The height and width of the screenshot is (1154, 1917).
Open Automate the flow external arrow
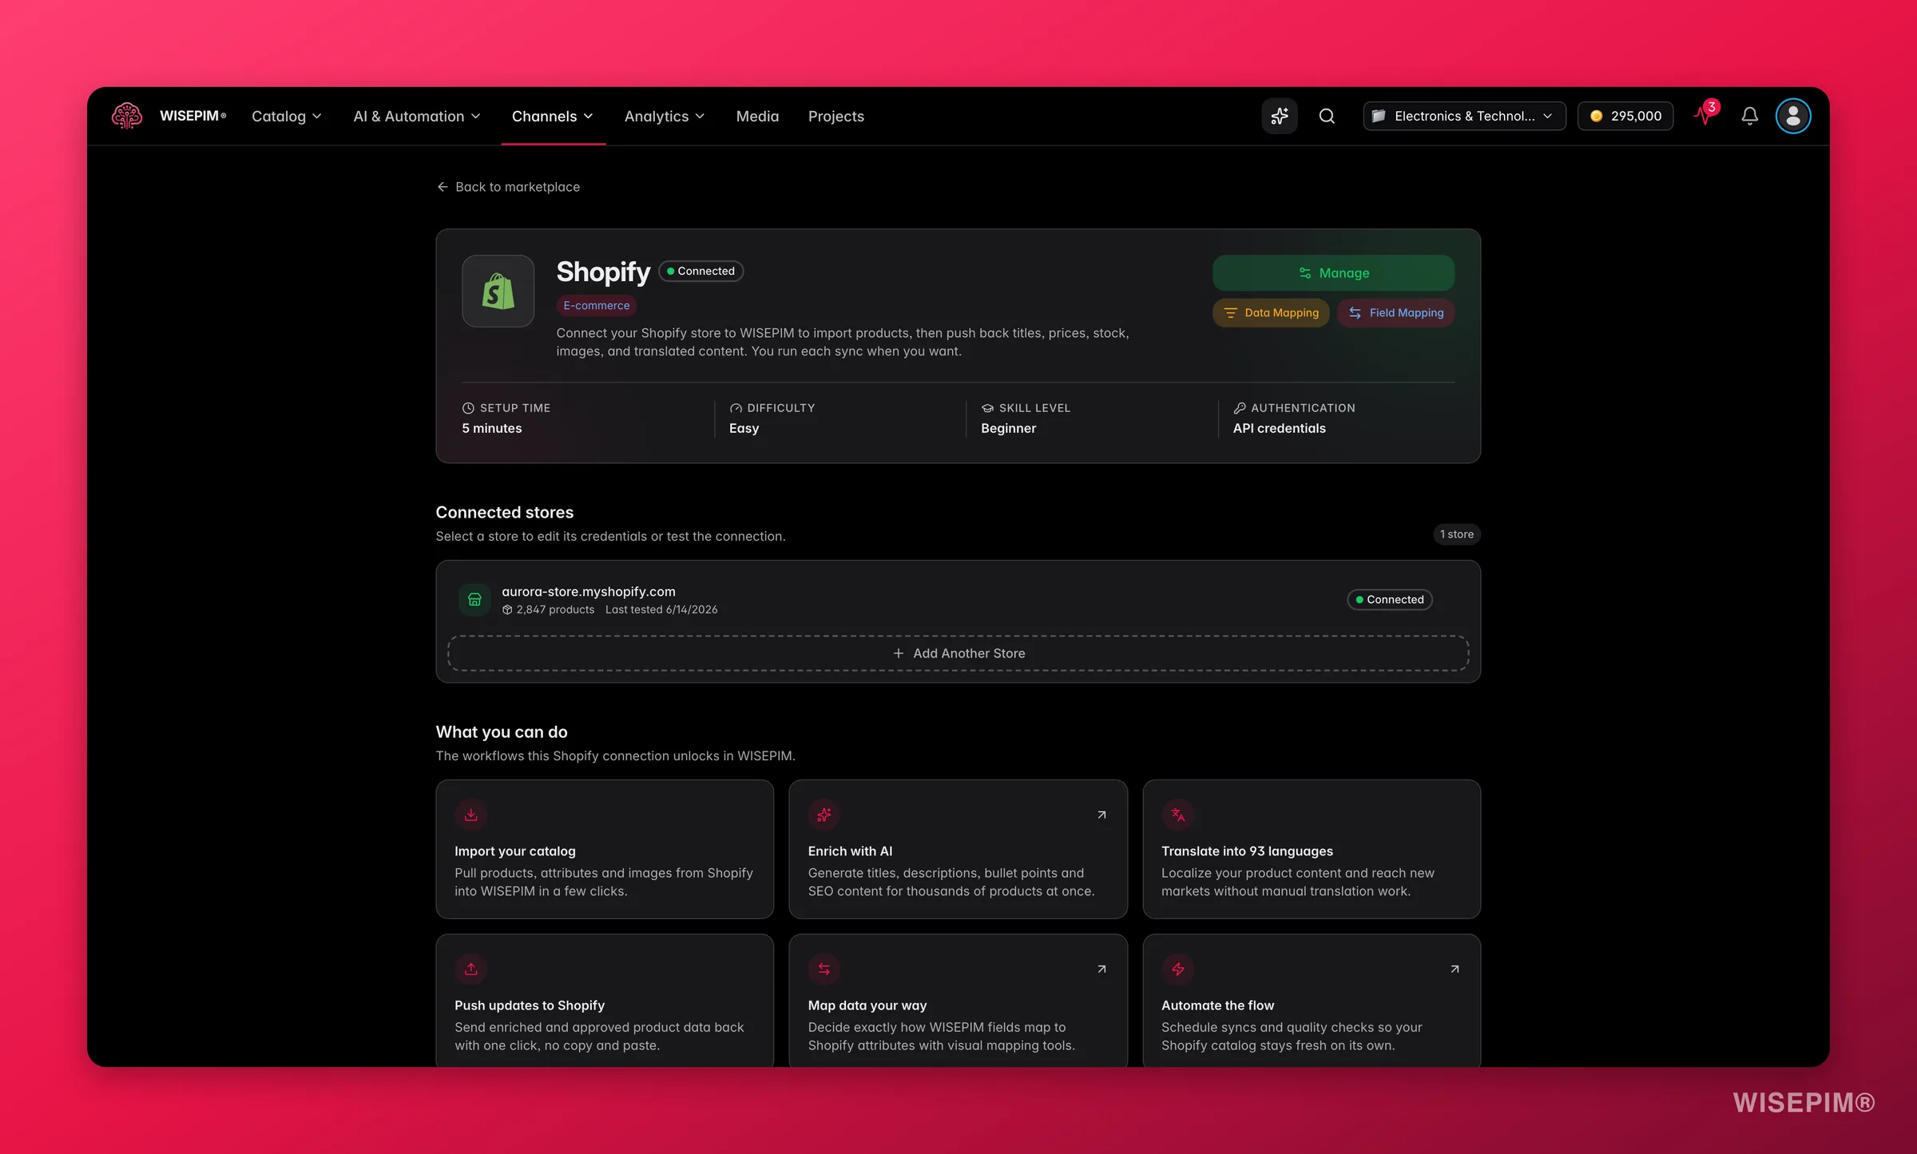pos(1455,969)
